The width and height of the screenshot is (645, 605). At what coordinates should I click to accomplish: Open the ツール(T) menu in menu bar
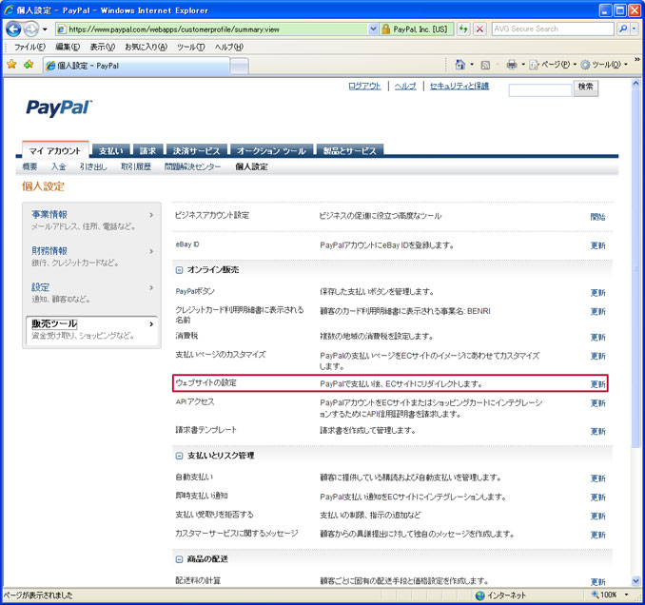coord(191,47)
